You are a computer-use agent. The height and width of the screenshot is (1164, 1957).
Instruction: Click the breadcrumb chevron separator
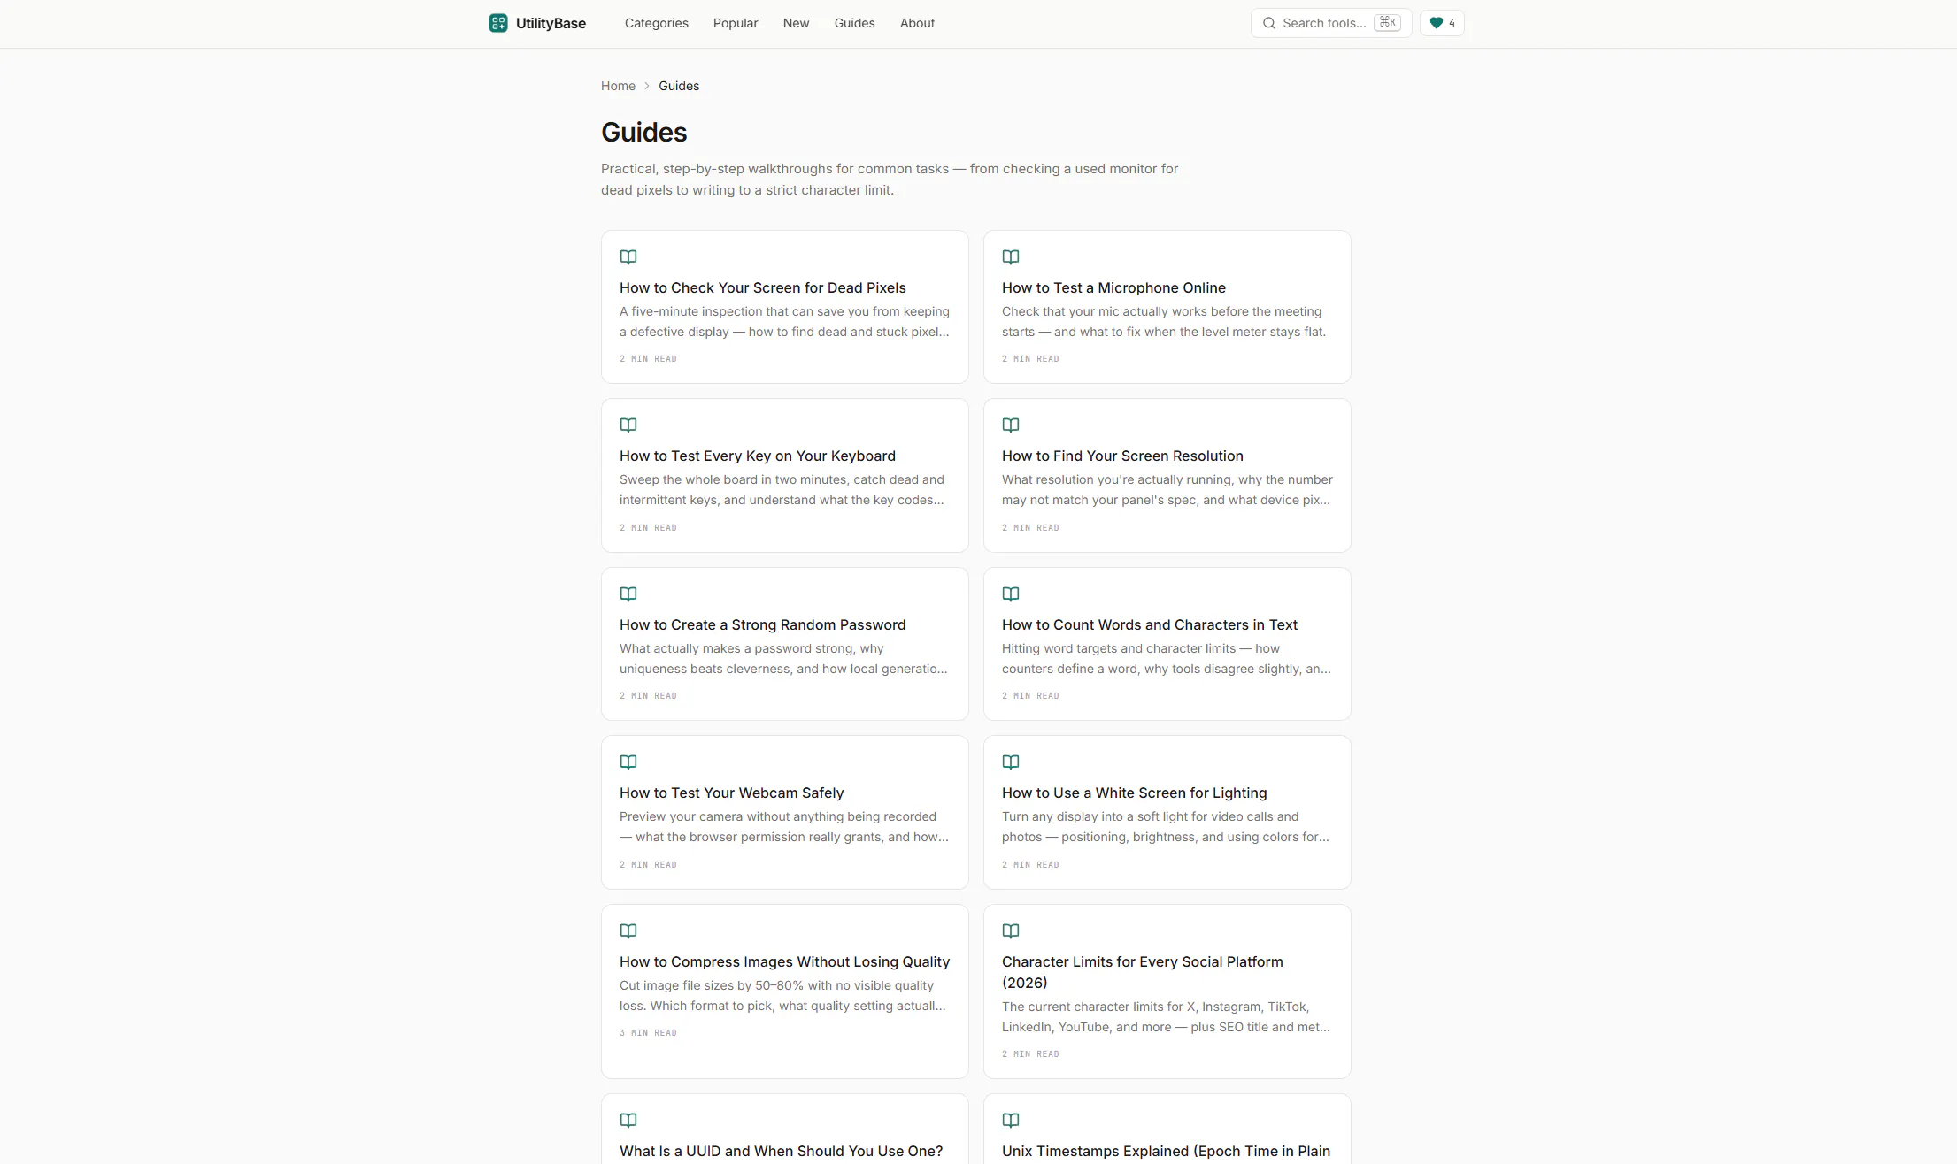[x=647, y=86]
